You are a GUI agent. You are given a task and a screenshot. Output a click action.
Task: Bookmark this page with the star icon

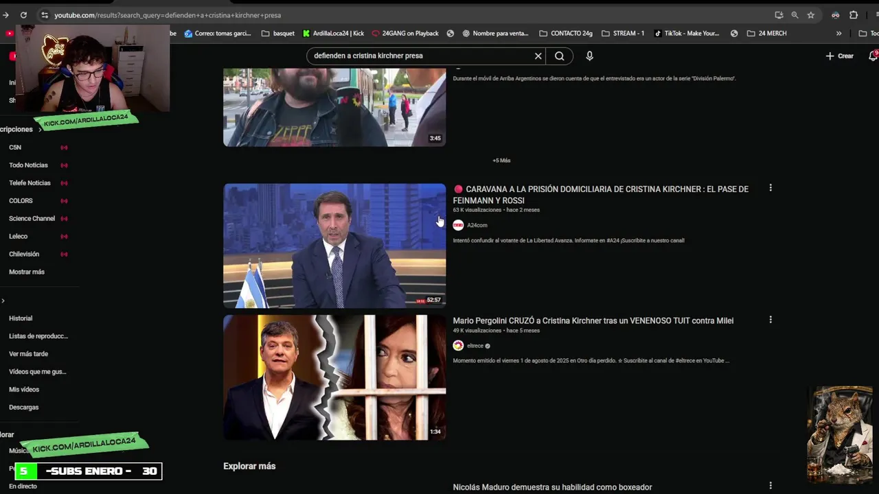coord(811,15)
